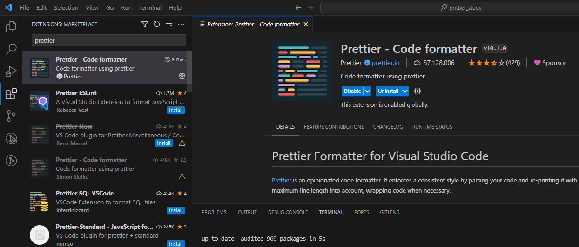Switch to the DETAILS tab

click(x=285, y=127)
